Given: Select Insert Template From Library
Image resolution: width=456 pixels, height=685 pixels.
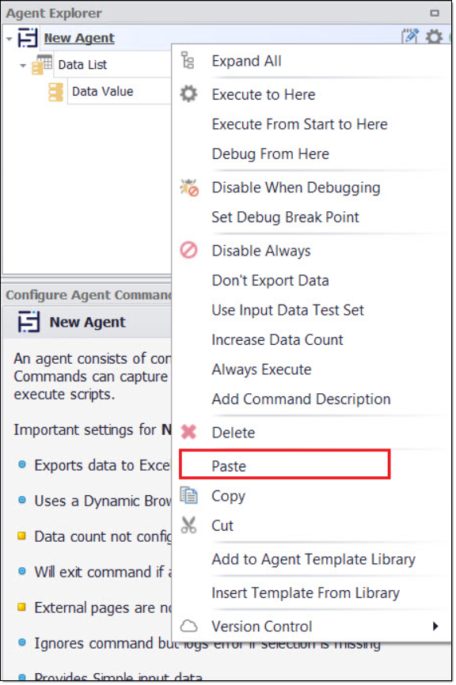Looking at the screenshot, I should tap(306, 592).
